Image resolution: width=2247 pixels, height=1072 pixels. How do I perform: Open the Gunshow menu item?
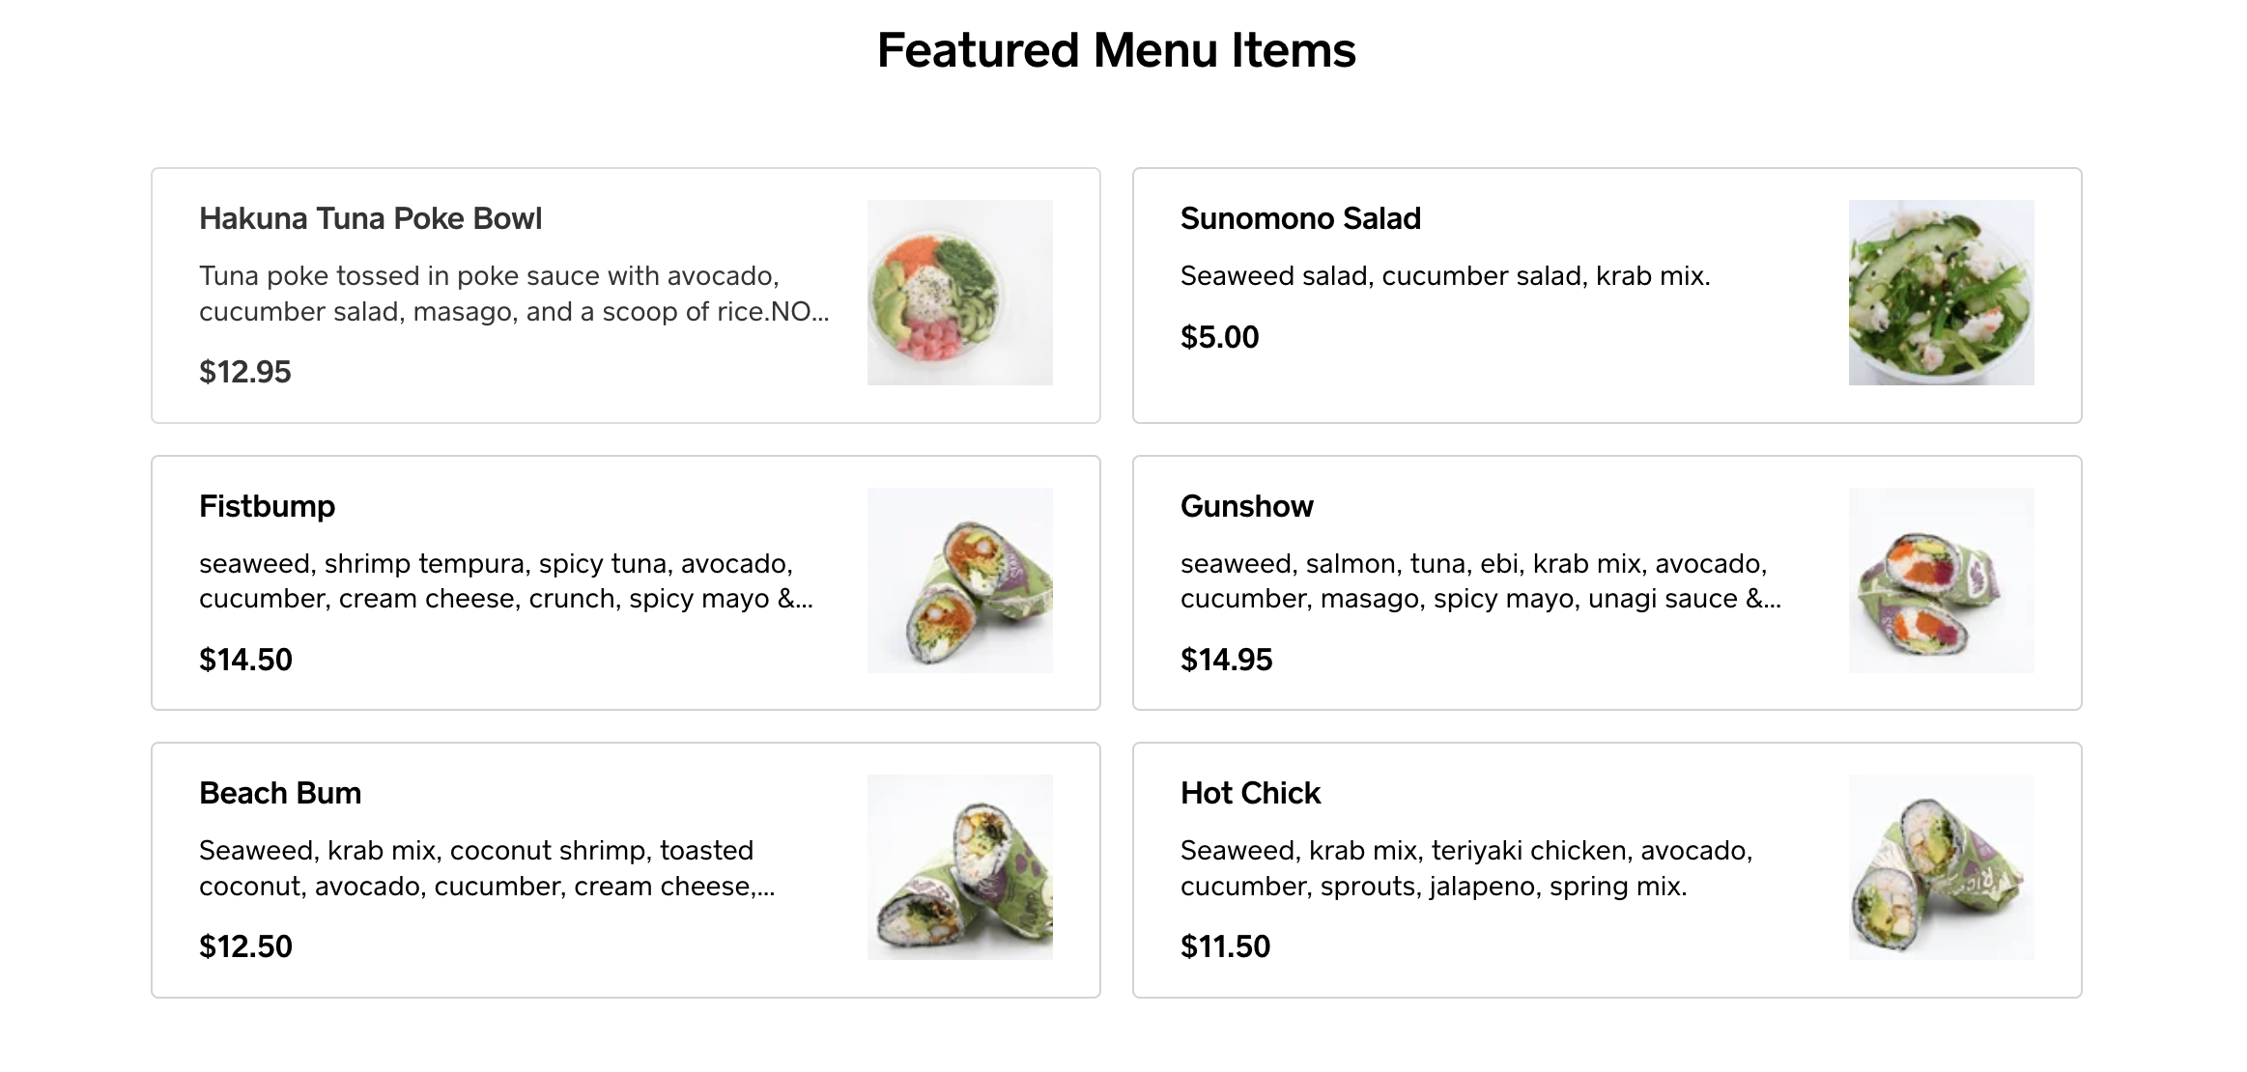pos(1246,505)
